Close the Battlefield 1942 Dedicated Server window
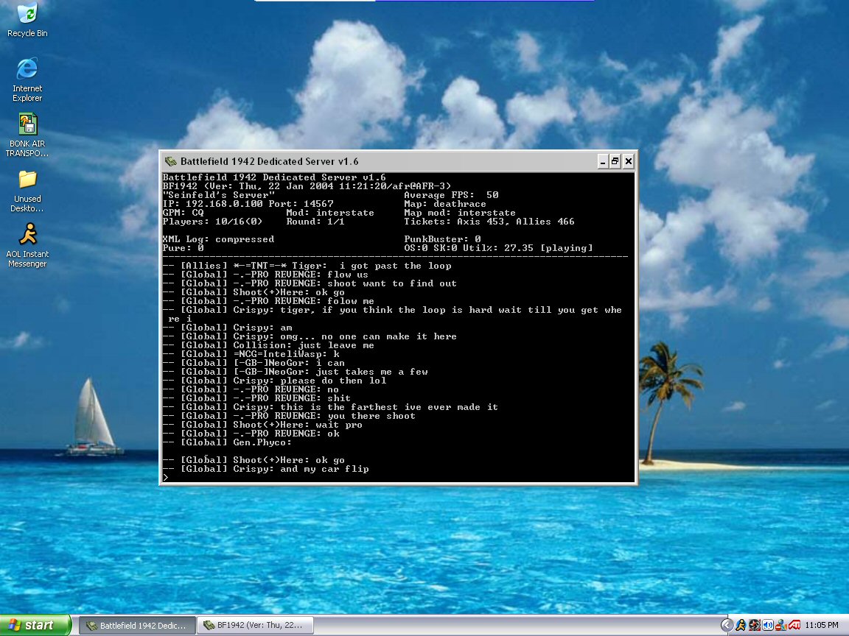The image size is (849, 636). (628, 161)
